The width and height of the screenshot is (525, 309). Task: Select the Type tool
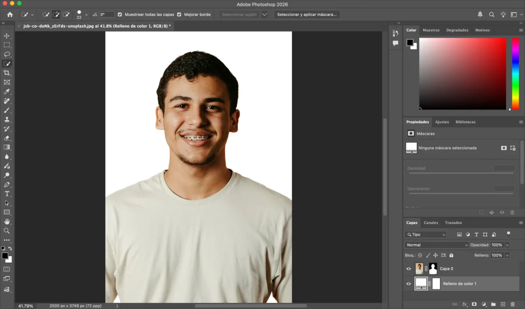(x=7, y=193)
